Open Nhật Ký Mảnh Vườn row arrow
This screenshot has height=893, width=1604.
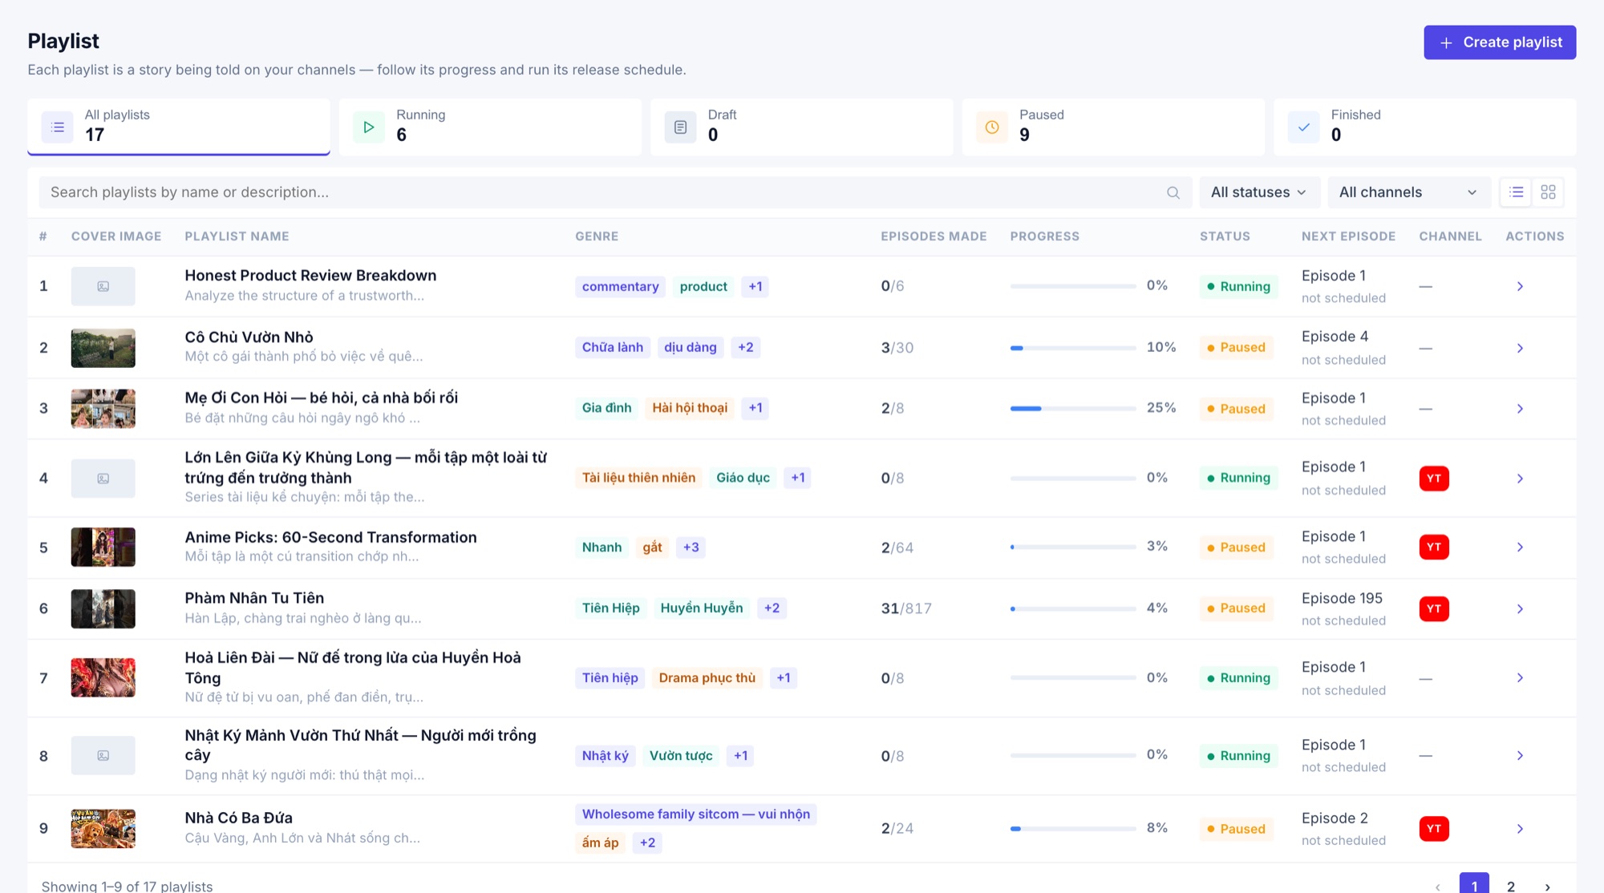point(1520,756)
